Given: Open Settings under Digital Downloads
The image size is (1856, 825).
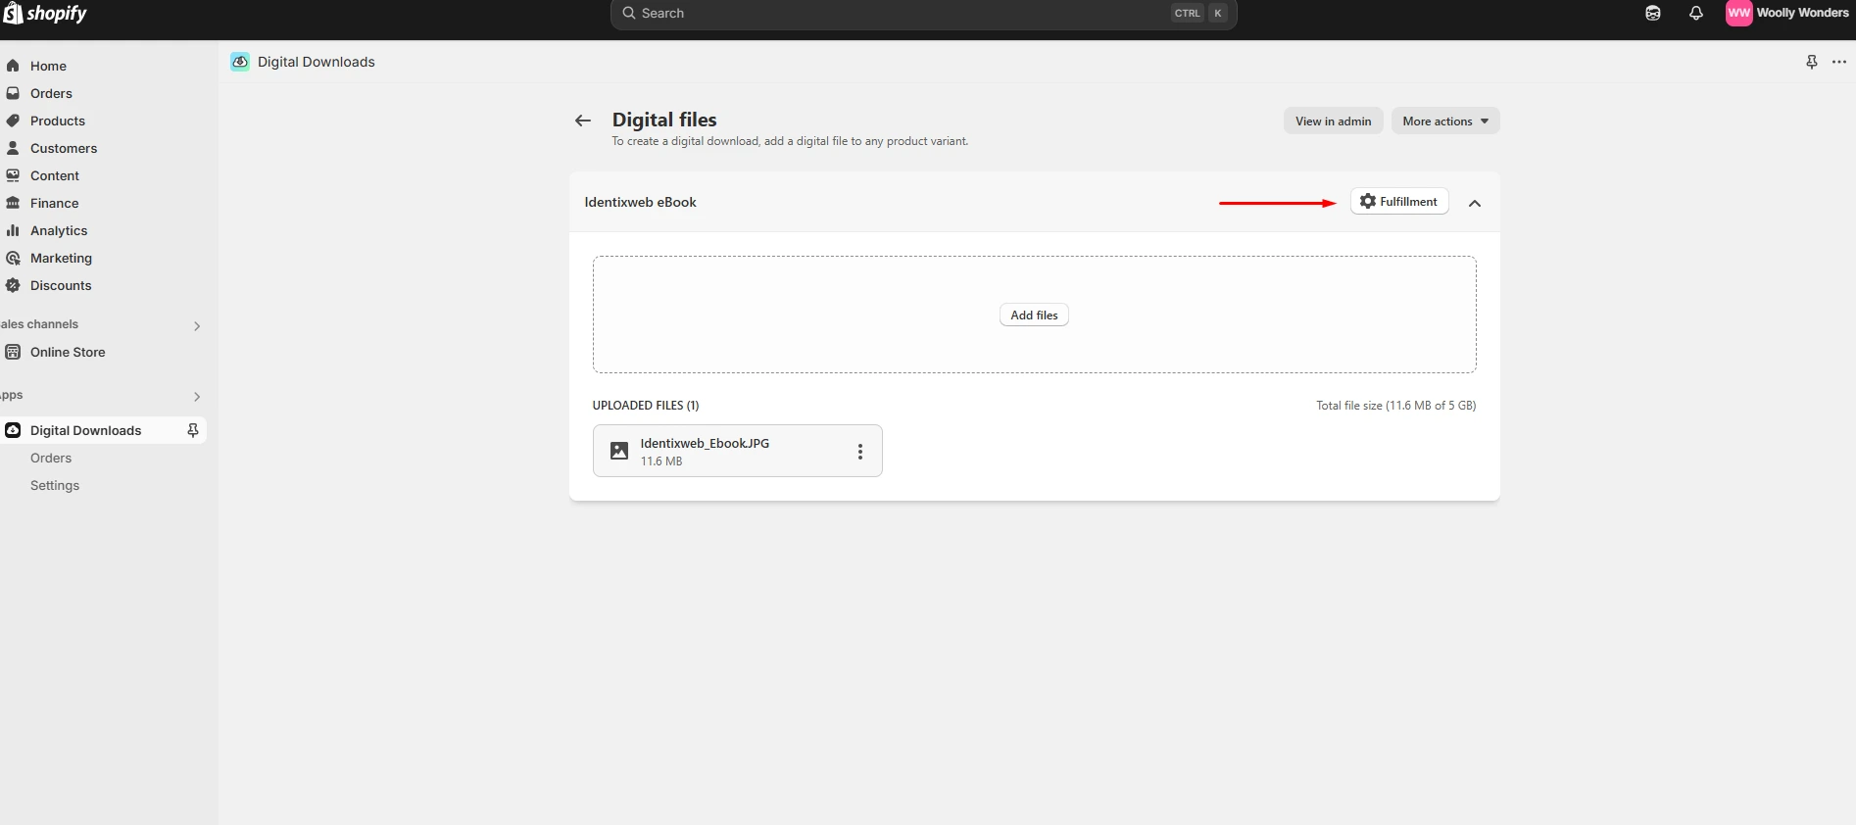Looking at the screenshot, I should pos(55,485).
